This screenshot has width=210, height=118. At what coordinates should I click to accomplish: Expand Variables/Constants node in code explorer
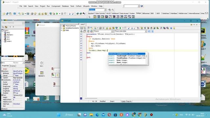pyautogui.click(x=61, y=28)
